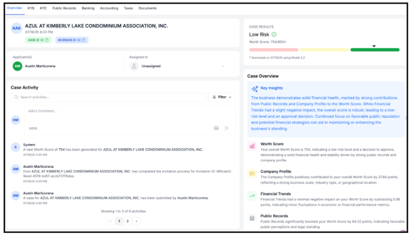Click the Case ID badge
Image resolution: width=412 pixels, height=236 pixels.
[x=38, y=40]
